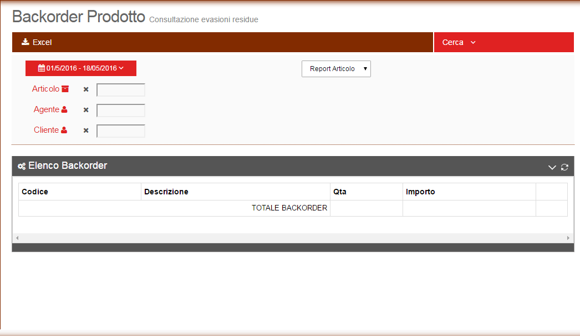Image resolution: width=580 pixels, height=336 pixels.
Task: Open the Cerca dropdown menu
Action: pos(459,42)
